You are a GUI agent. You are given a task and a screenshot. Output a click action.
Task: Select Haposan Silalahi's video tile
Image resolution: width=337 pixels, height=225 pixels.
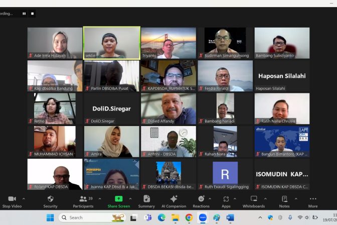click(x=282, y=76)
